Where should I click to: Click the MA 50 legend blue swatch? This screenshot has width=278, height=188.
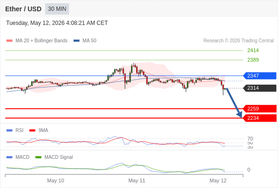[76, 41]
